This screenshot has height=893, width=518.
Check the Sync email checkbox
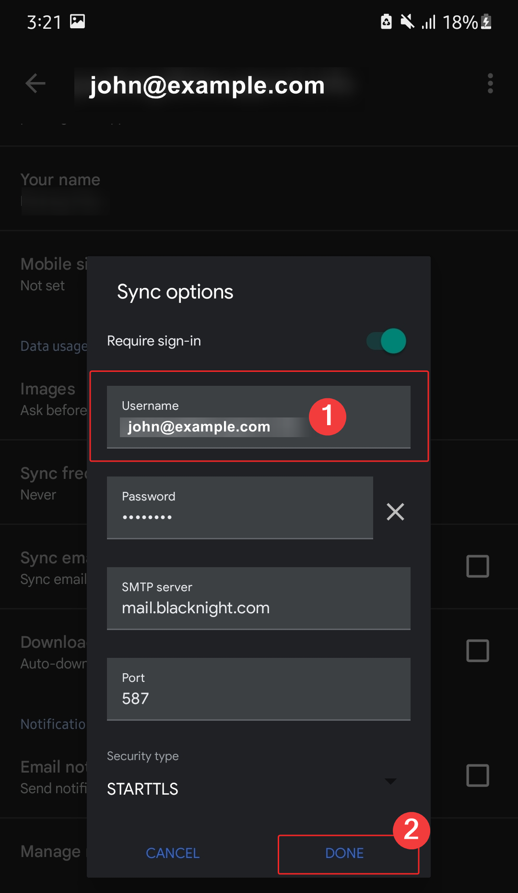coord(477,566)
